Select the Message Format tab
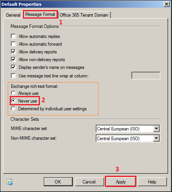Viewport: 172px width, 192px height. pos(40,14)
